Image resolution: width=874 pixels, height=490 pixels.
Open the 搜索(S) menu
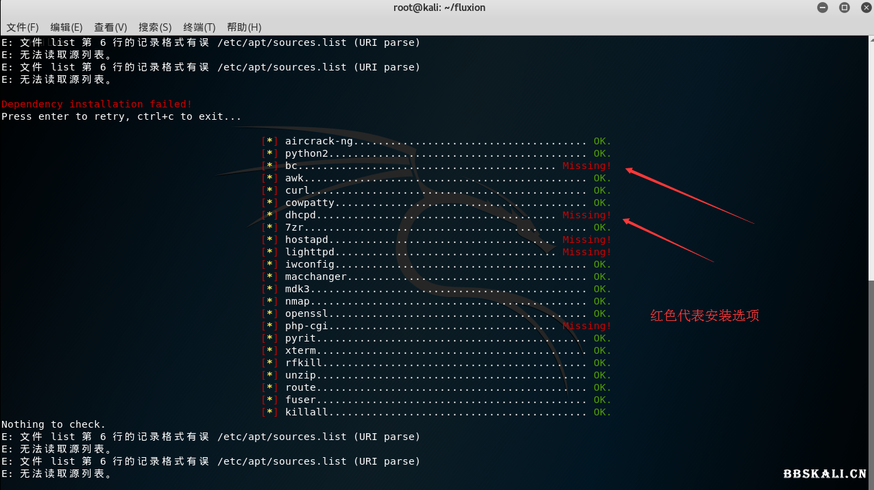[x=155, y=27]
